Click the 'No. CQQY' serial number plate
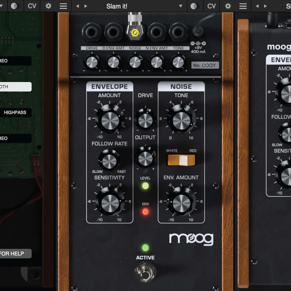291x291 pixels. tap(205, 65)
